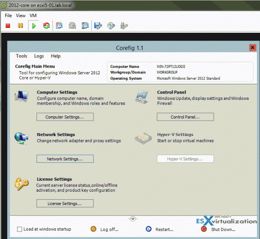This screenshot has width=260, height=239.
Task: Click the Corefig Main Menu heading
Action: pyautogui.click(x=35, y=66)
